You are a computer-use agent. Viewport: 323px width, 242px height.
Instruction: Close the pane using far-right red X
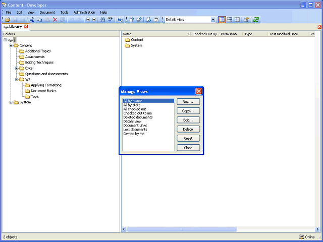[x=319, y=27]
